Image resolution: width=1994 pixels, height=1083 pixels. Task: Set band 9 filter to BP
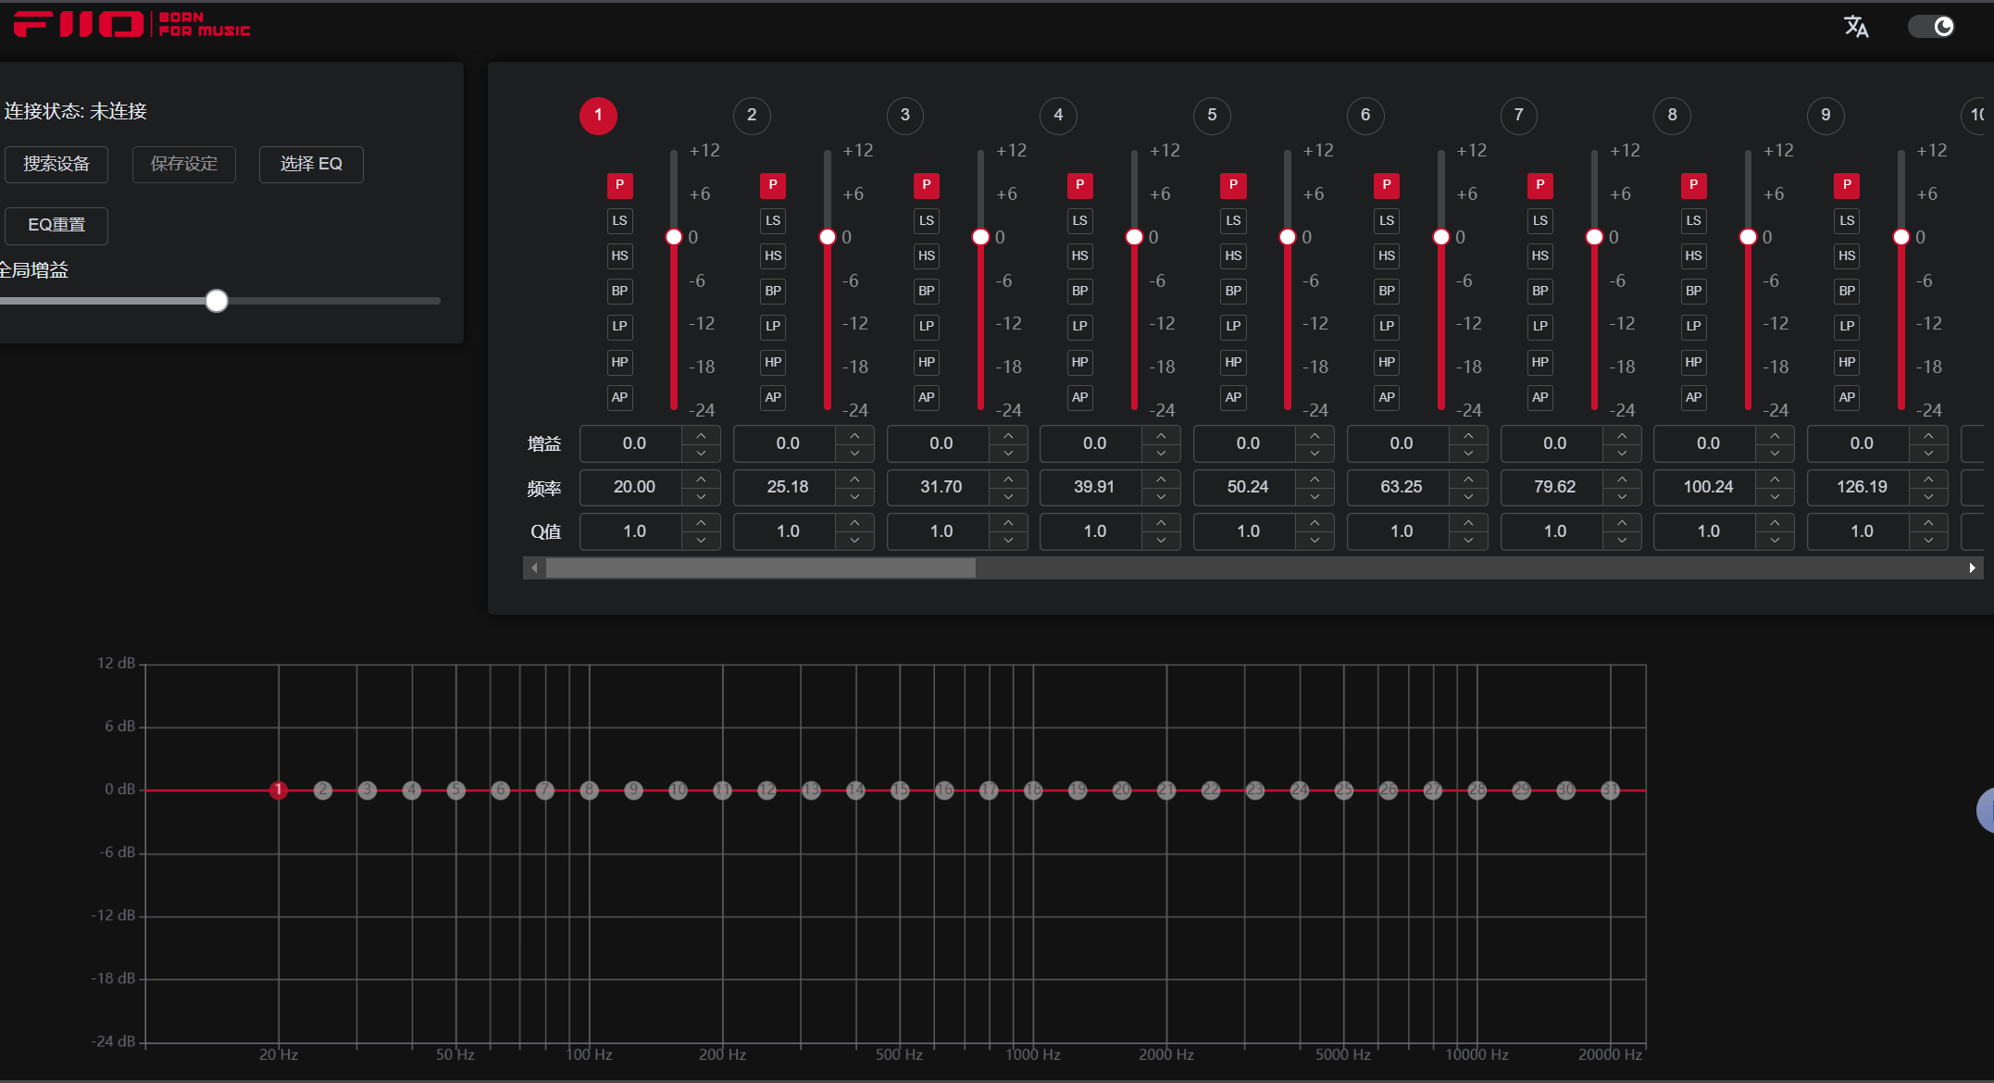pyautogui.click(x=1847, y=291)
